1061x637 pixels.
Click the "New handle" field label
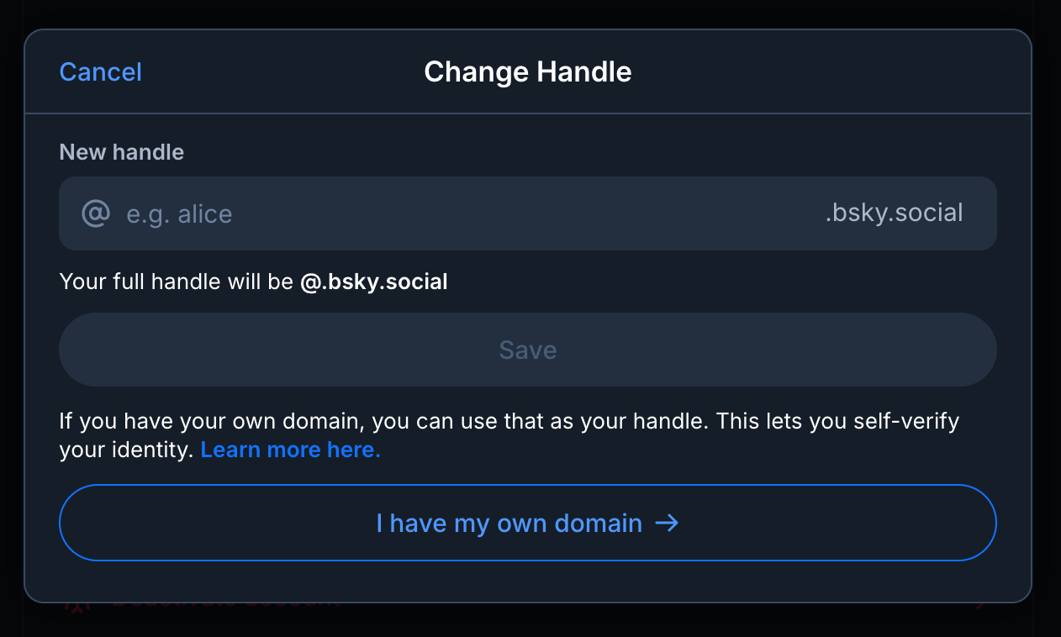click(121, 152)
